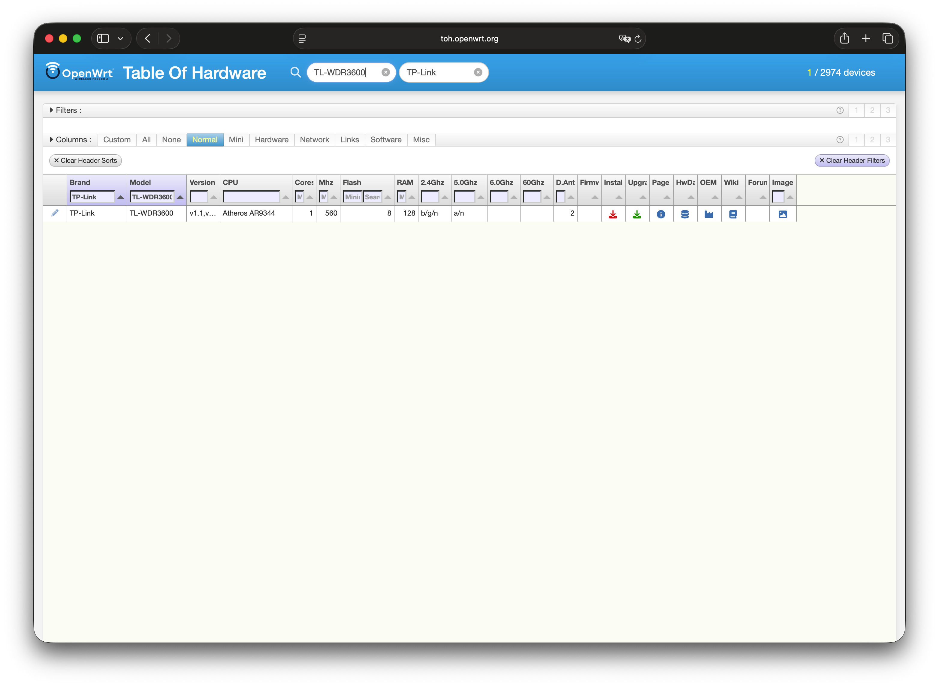Sort by the Brand column arrow
This screenshot has height=687, width=939.
[121, 197]
